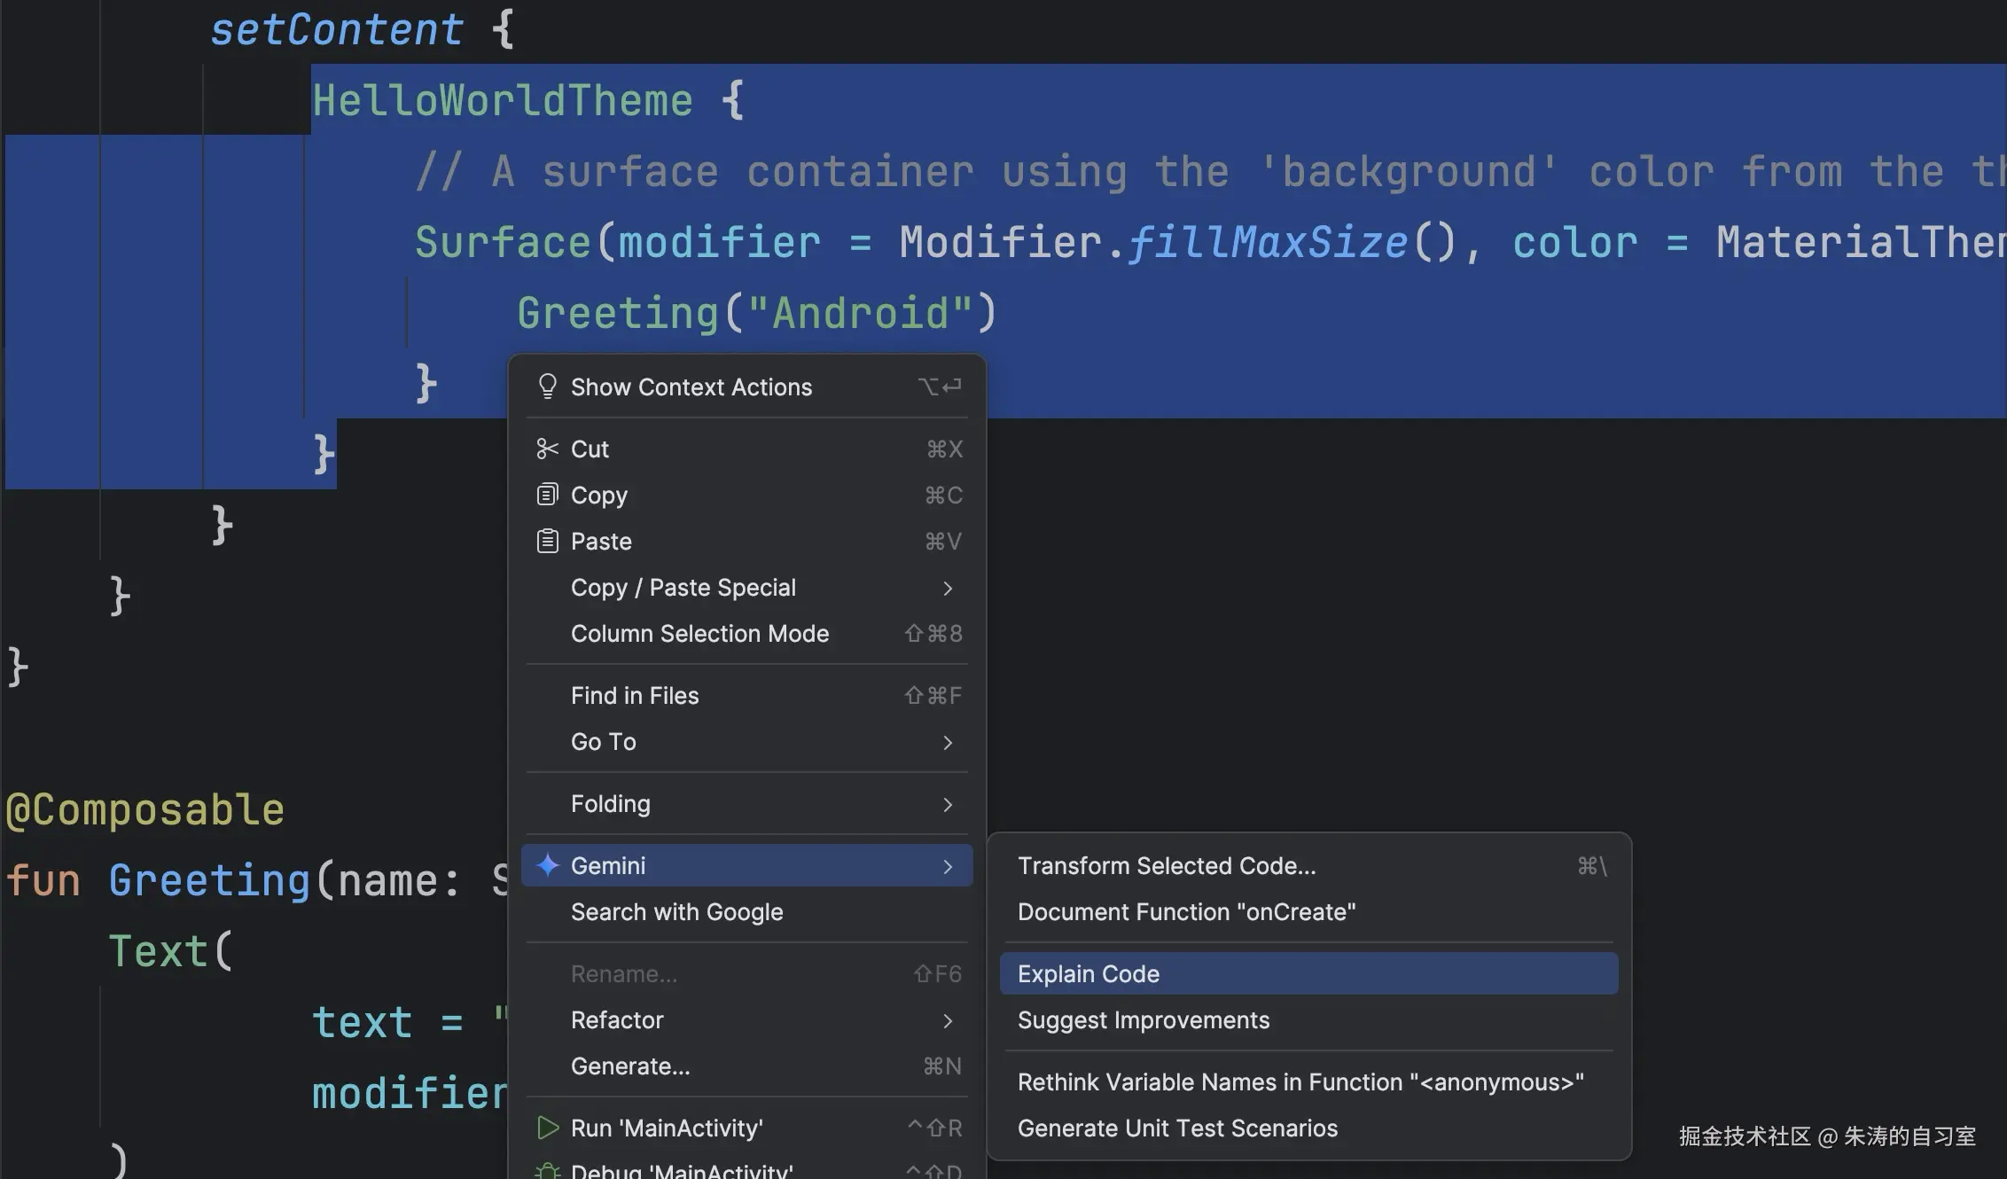
Task: Open the Refactor submenu arrow
Action: 948,1020
